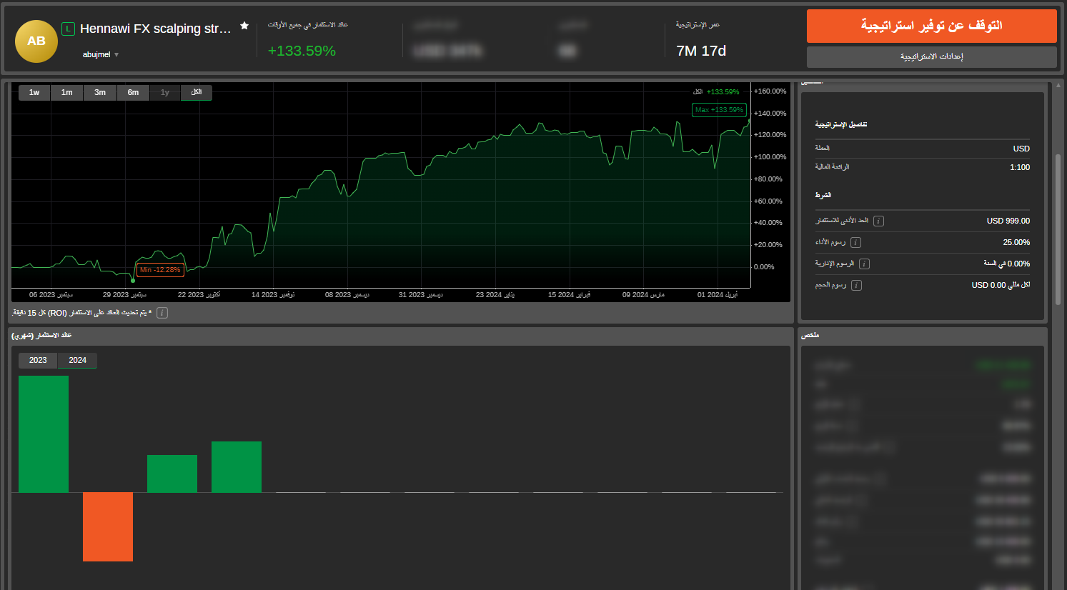
Task: Show 2024 monthly returns tab
Action: point(77,360)
